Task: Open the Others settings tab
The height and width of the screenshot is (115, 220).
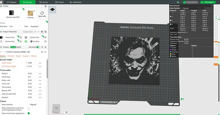Action: pos(34,56)
